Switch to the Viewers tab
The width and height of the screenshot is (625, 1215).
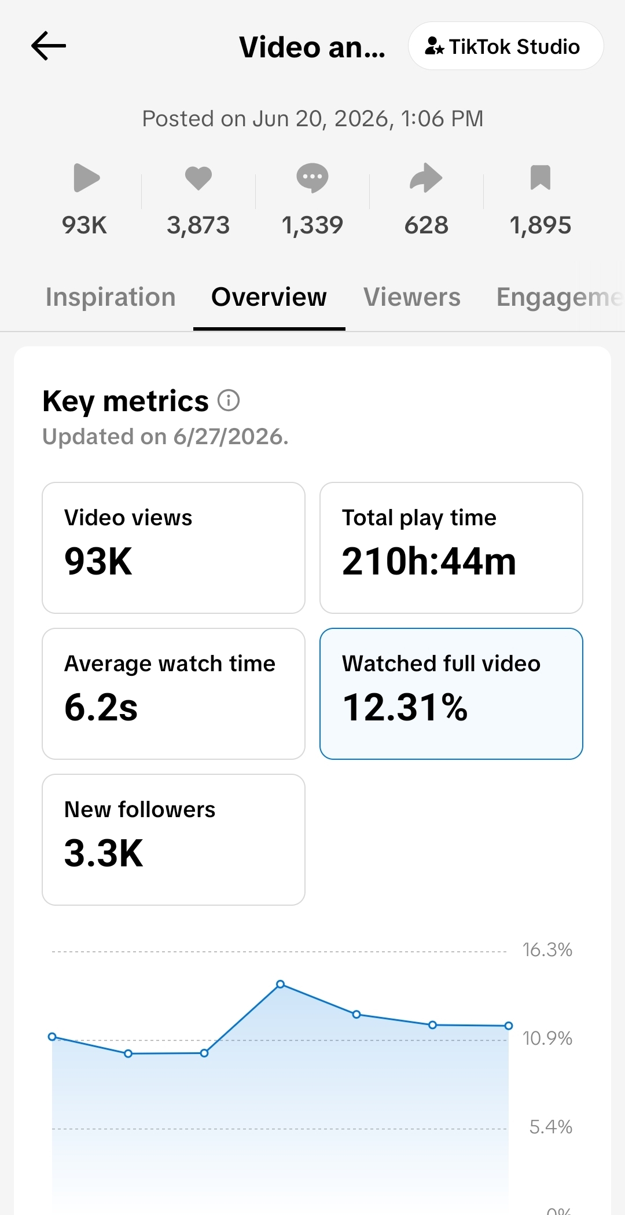412,297
